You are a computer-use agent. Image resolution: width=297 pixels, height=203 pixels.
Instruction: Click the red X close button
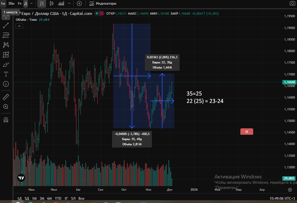coord(247,132)
